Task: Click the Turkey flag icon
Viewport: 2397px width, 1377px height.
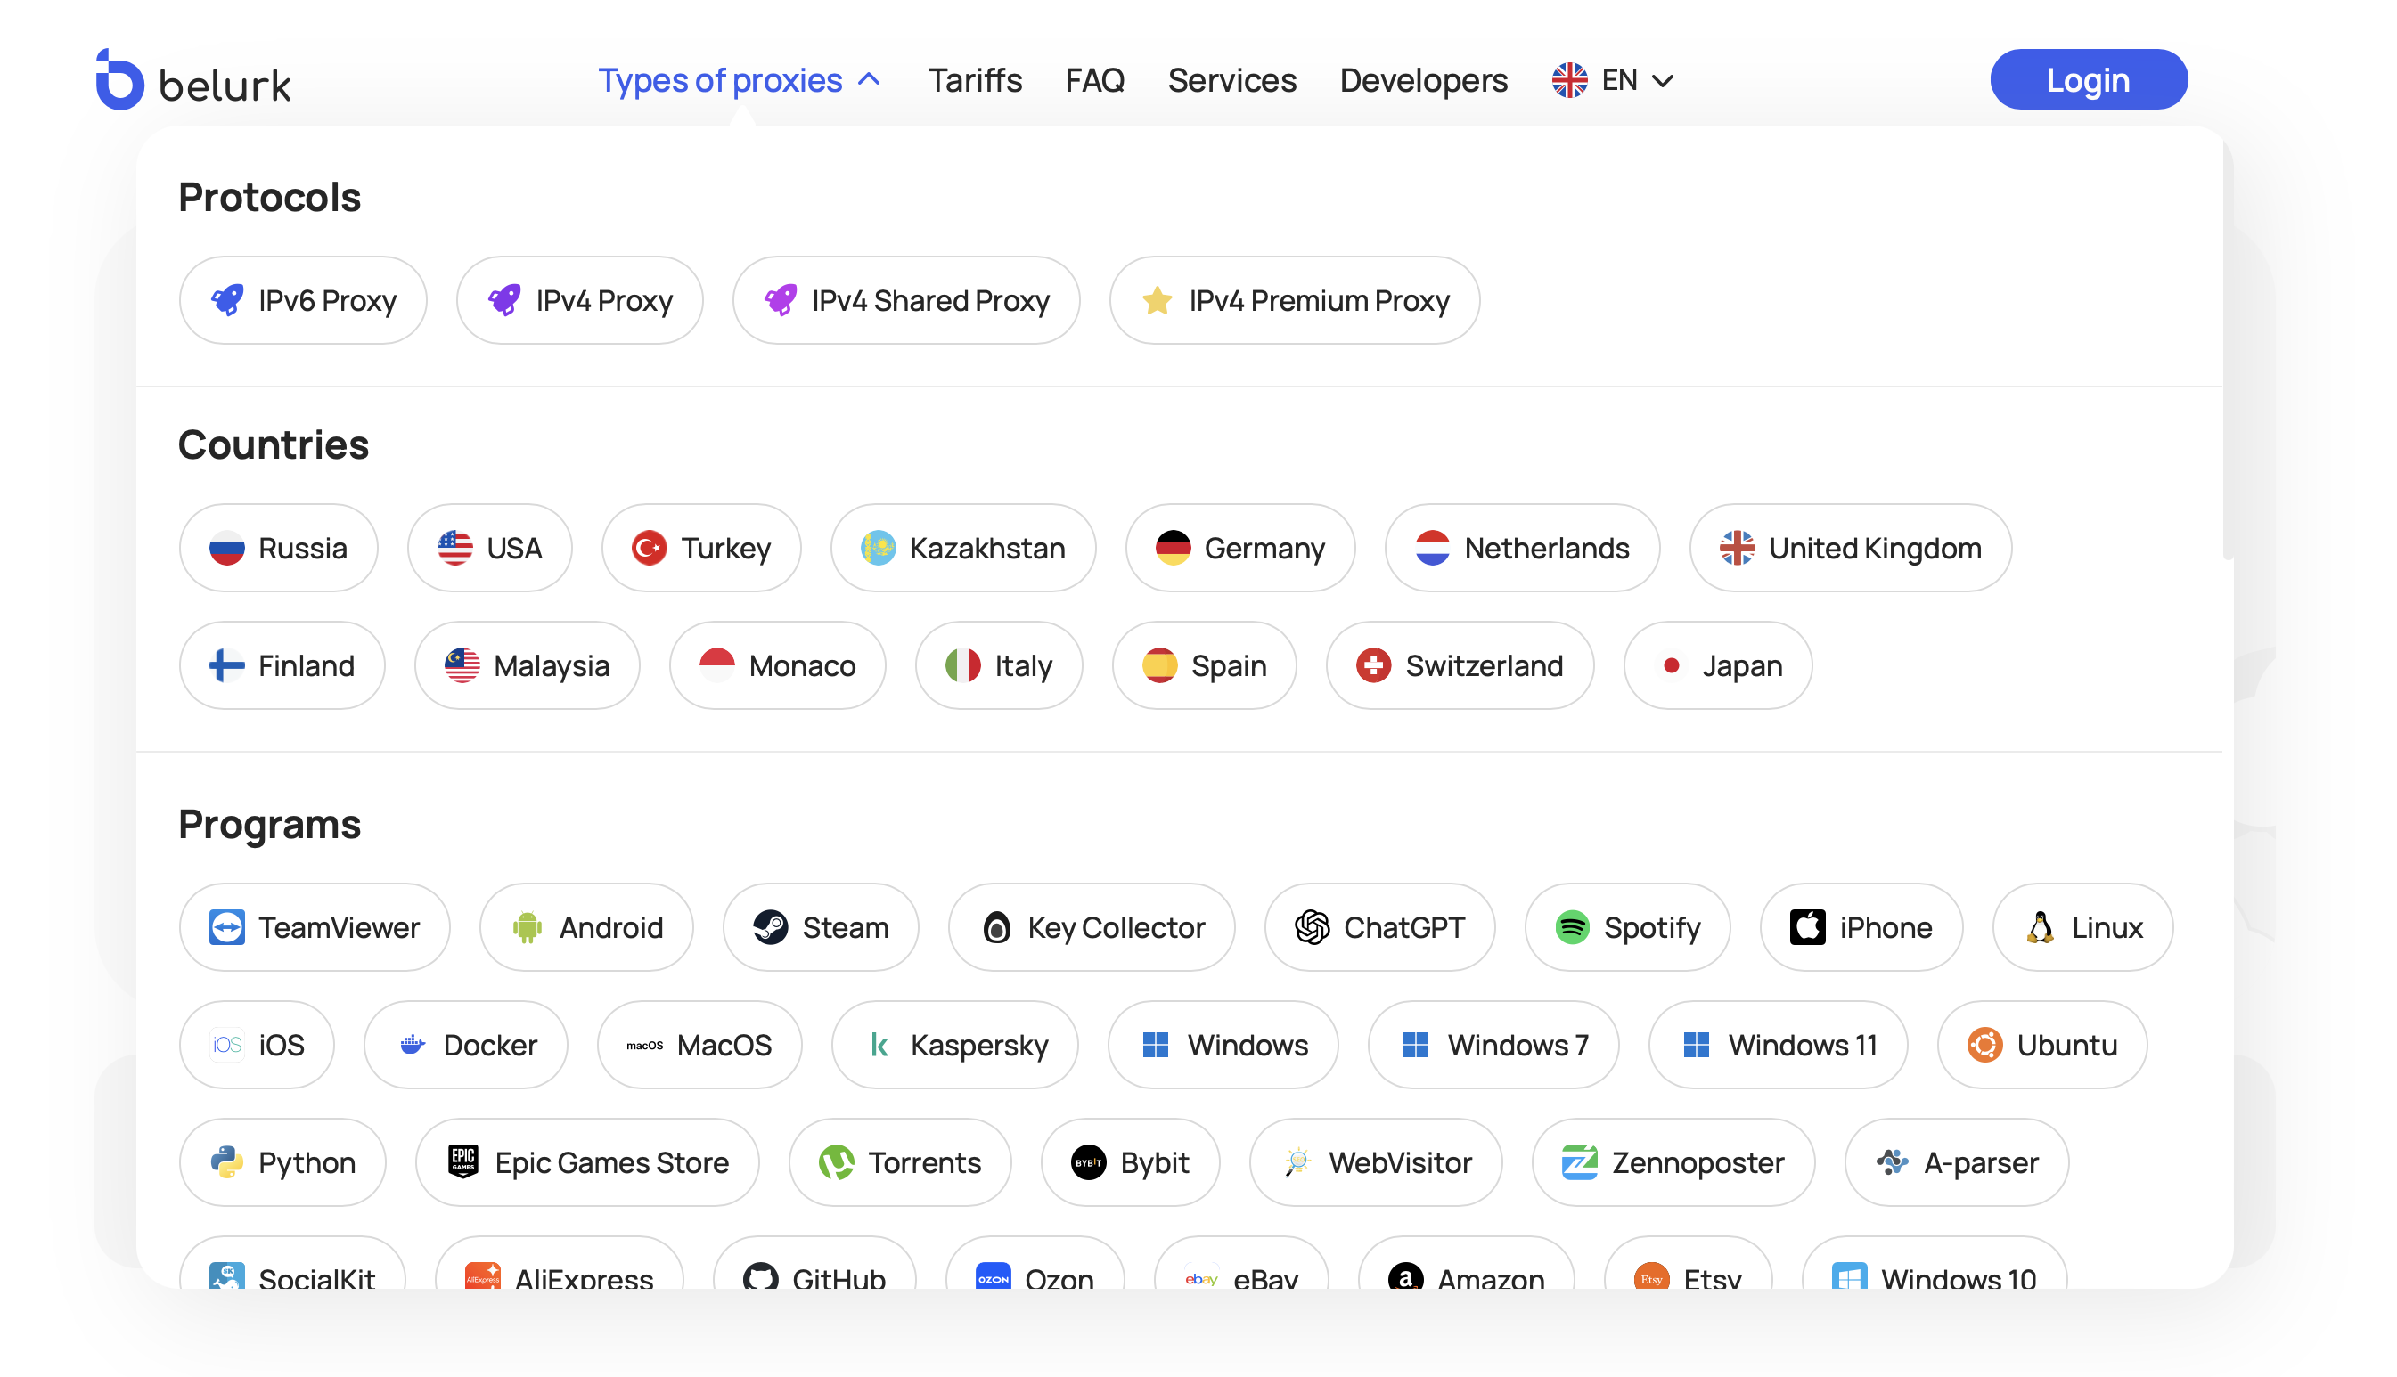Action: 649,549
